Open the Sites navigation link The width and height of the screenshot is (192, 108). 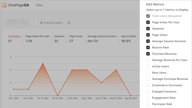tap(39, 5)
